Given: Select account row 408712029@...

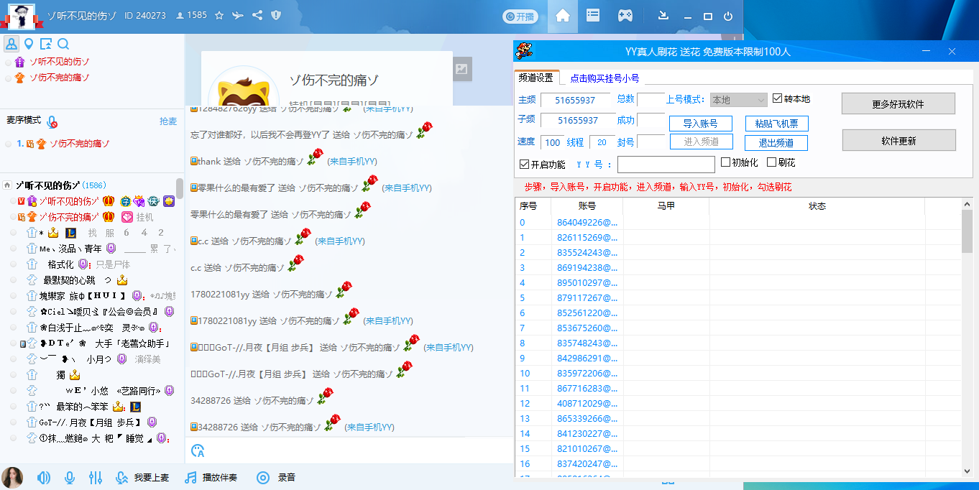Looking at the screenshot, I should [738, 403].
